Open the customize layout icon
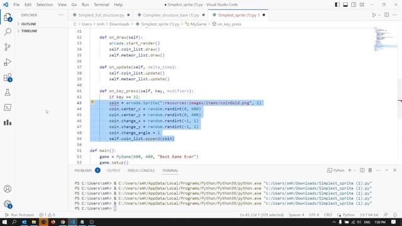This screenshot has width=402, height=226. [362, 4]
